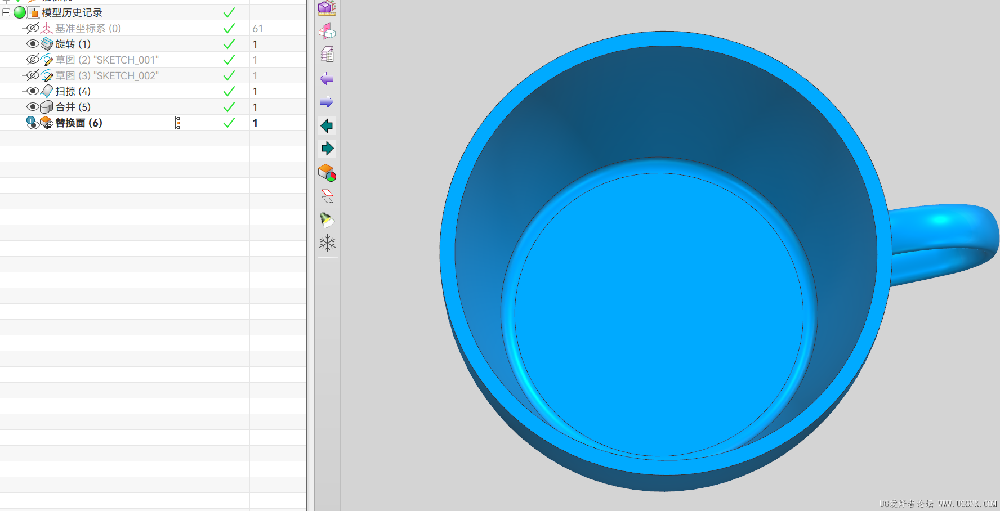Click the dark teal left arrow
1000x511 pixels.
click(x=327, y=125)
